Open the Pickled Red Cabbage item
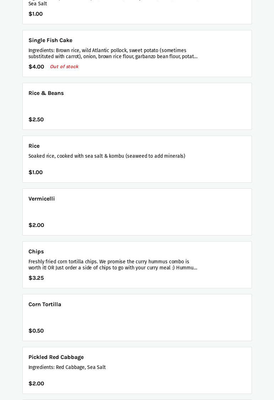This screenshot has height=400, width=274. [56, 357]
